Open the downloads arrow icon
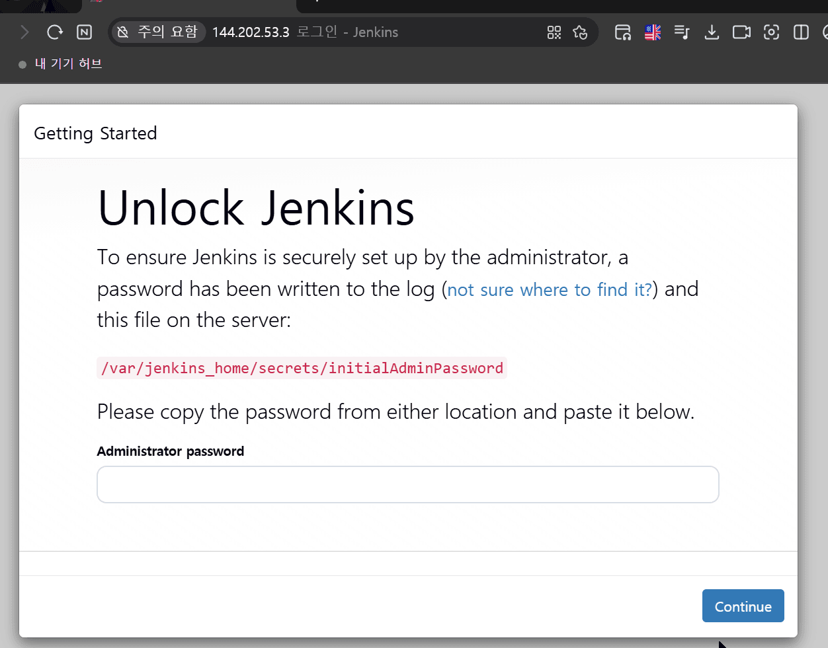Viewport: 828px width, 648px height. click(x=712, y=32)
